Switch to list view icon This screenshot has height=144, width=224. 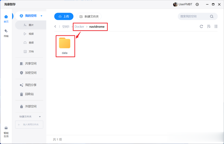[x=216, y=27]
